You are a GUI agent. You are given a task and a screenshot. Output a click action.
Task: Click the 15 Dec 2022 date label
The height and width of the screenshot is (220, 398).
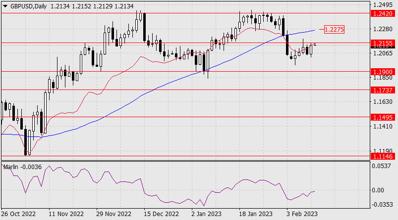click(161, 214)
